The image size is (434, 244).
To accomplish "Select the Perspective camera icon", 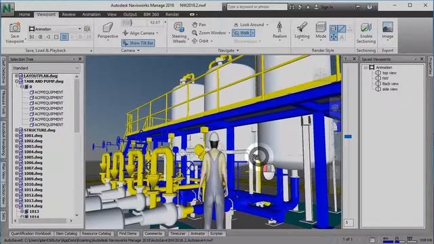I will click(108, 28).
